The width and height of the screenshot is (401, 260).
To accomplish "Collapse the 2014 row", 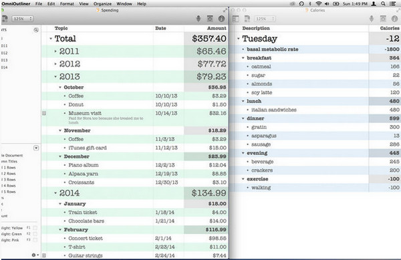I will (x=55, y=193).
